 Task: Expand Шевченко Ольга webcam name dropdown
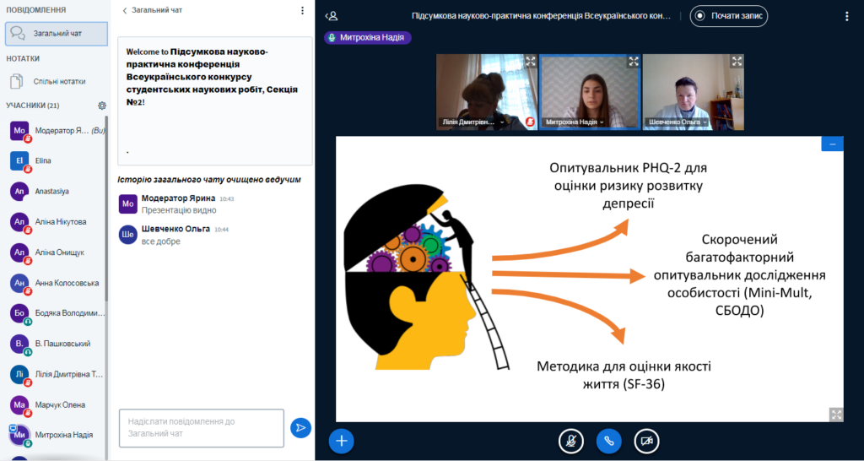[x=705, y=122]
